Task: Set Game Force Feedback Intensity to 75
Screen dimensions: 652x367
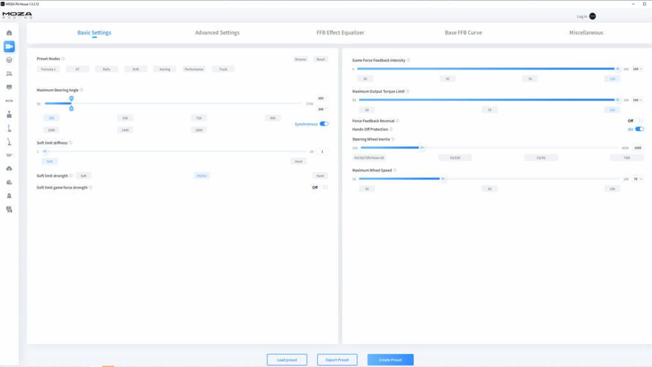Action: 530,78
